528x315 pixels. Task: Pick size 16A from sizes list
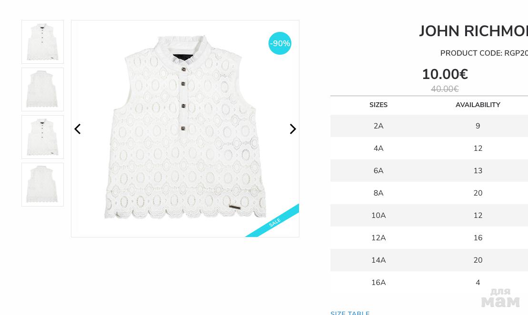379,283
